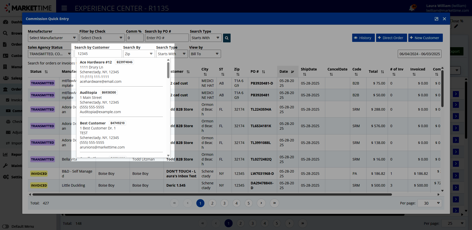This screenshot has width=472, height=230.
Task: Open the Sales Agency Status dropdown
Action: click(x=50, y=54)
